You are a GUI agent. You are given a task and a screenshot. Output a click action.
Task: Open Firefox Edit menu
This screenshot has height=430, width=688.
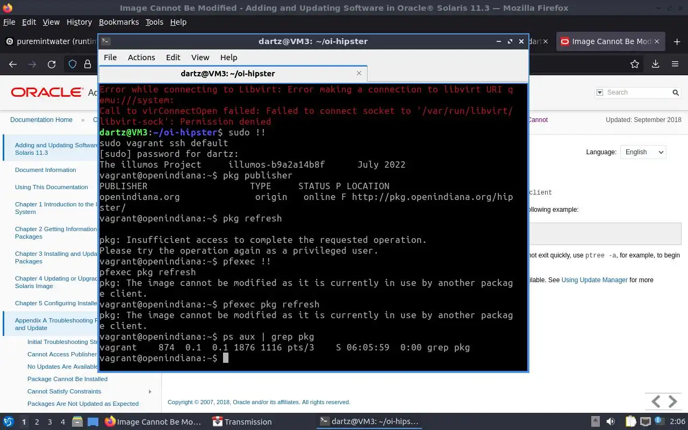(x=29, y=22)
